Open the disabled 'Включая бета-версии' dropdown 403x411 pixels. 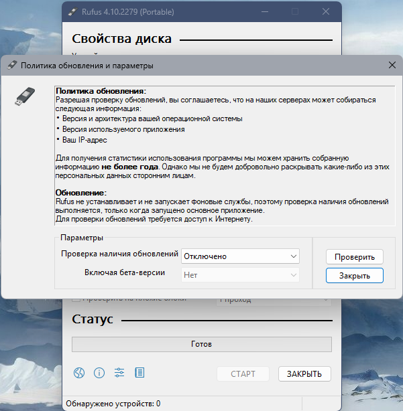click(240, 275)
